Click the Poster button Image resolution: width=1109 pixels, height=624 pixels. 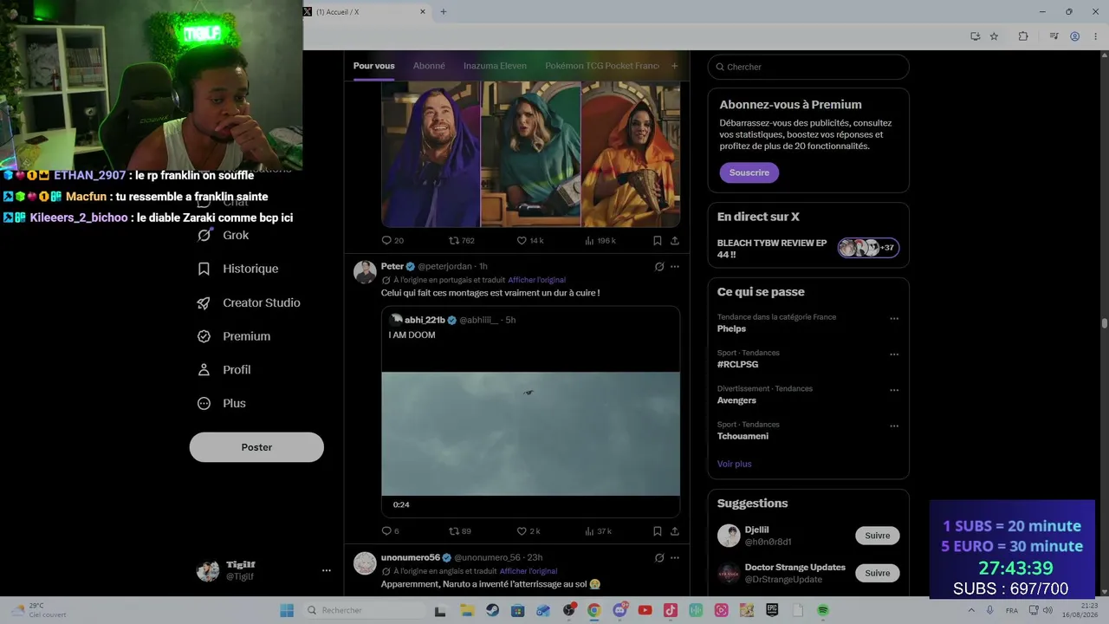(x=256, y=447)
